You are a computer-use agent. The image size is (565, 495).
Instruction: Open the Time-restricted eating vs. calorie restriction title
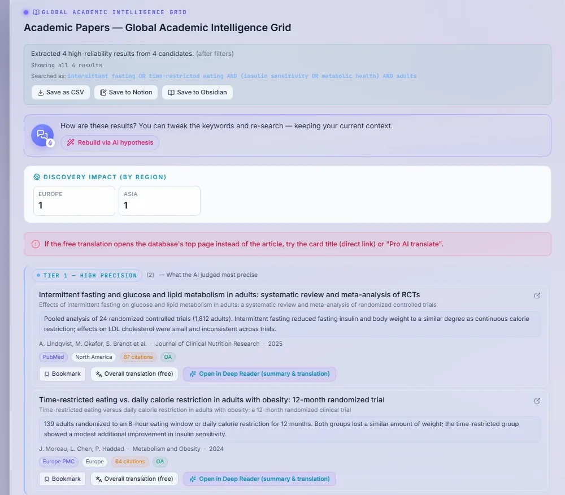(x=211, y=400)
